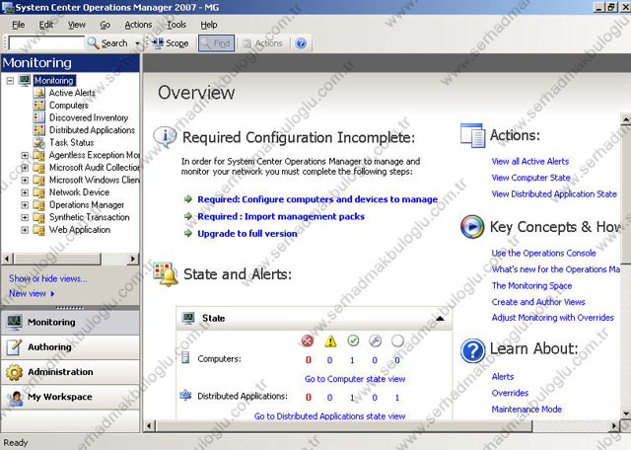Switch to the Monitoring workspace pane
The height and width of the screenshot is (450, 631).
[x=70, y=323]
